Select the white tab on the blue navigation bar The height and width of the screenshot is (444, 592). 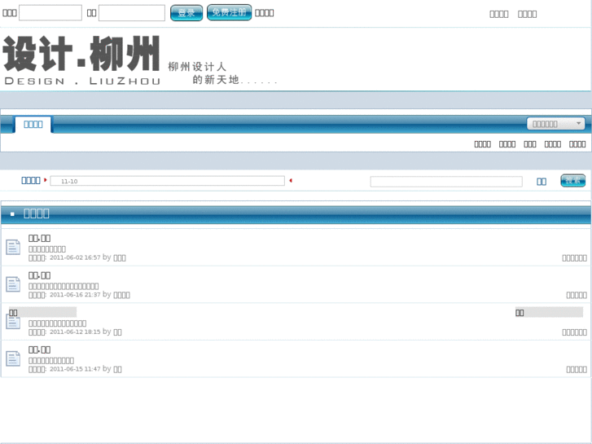[33, 125]
